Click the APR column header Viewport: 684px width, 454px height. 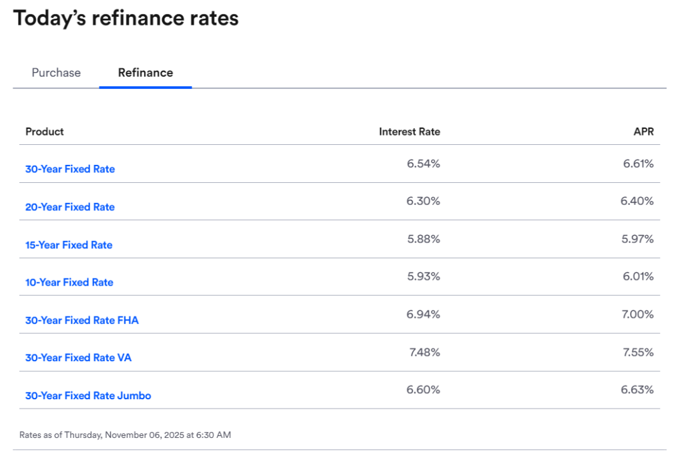pos(645,132)
